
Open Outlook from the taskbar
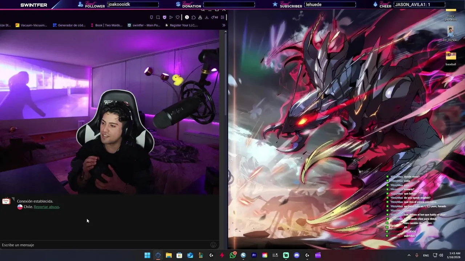point(190,255)
